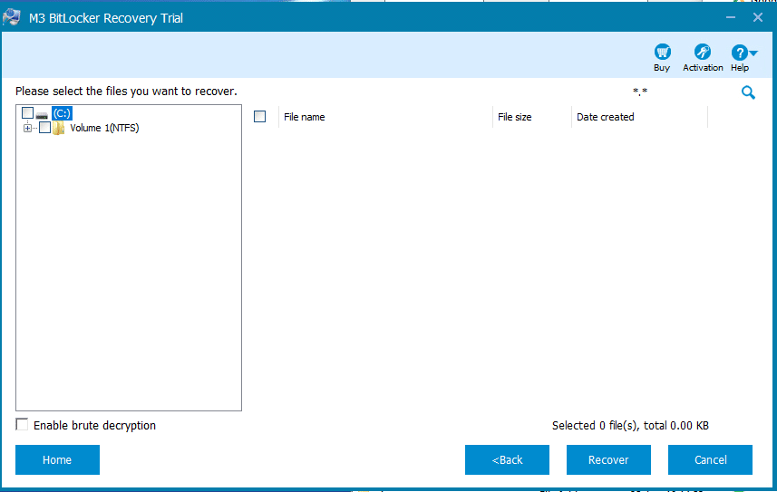Expand the Volume 1(NTFS) tree node
This screenshot has height=492, width=777.
[27, 129]
